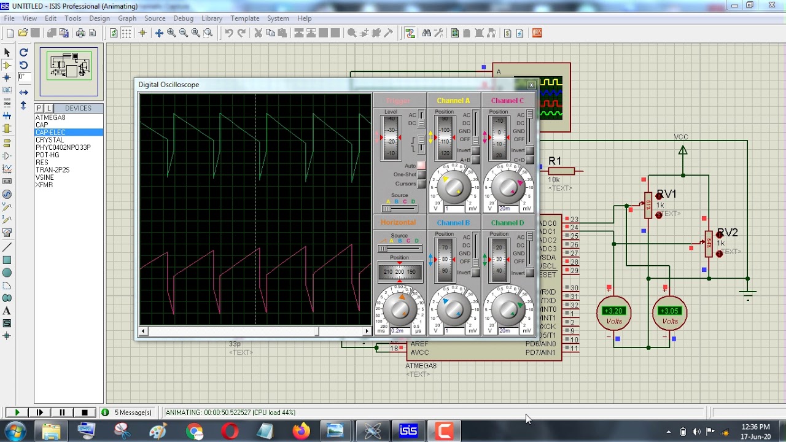Print the schematic using the printer icon
Screen dimensions: 786x442
pyautogui.click(x=80, y=33)
